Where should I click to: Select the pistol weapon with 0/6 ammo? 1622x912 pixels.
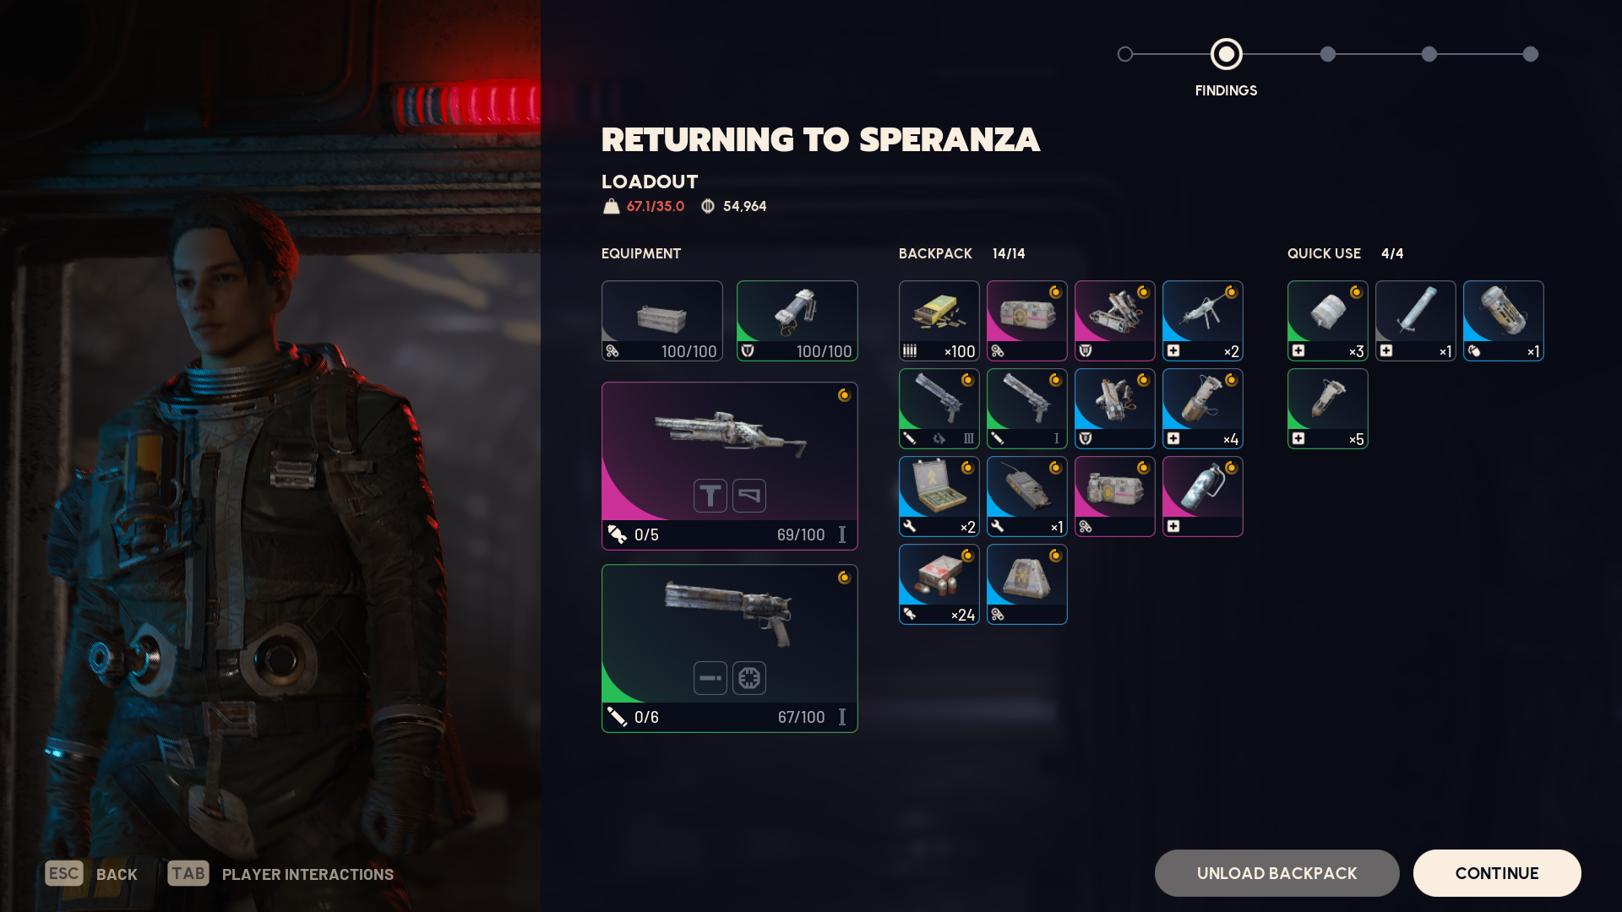[x=729, y=649]
